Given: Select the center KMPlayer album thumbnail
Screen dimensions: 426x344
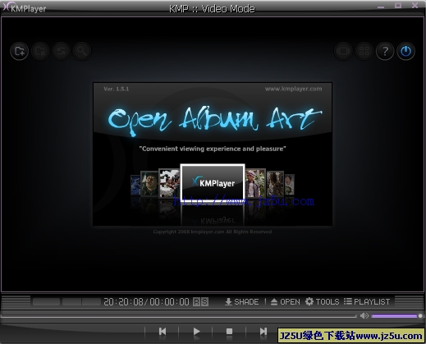Looking at the screenshot, I should (x=213, y=182).
